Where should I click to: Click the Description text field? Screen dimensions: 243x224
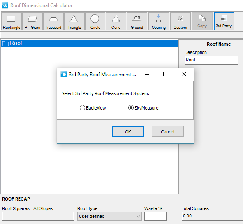(211, 60)
